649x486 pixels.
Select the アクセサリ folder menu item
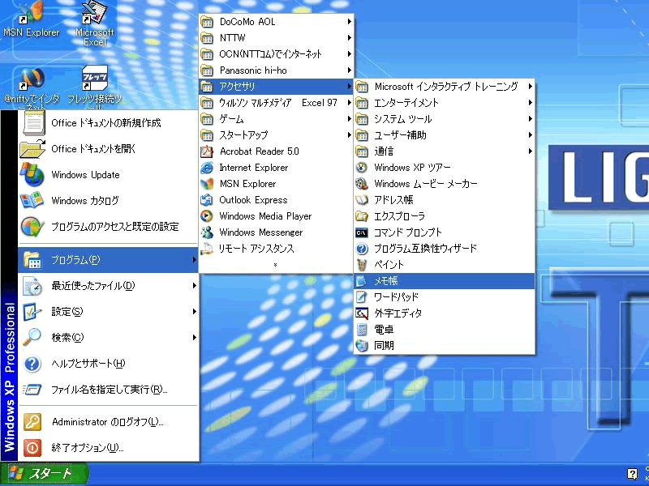click(x=276, y=87)
